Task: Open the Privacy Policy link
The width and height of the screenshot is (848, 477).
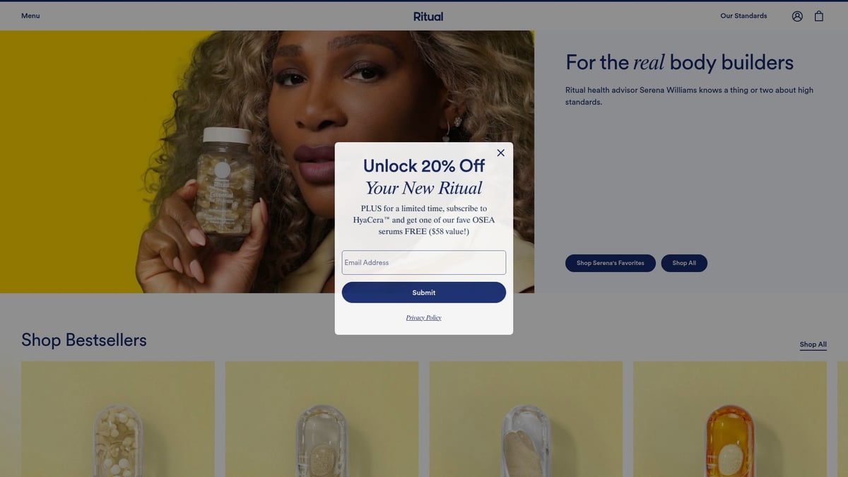Action: [424, 318]
